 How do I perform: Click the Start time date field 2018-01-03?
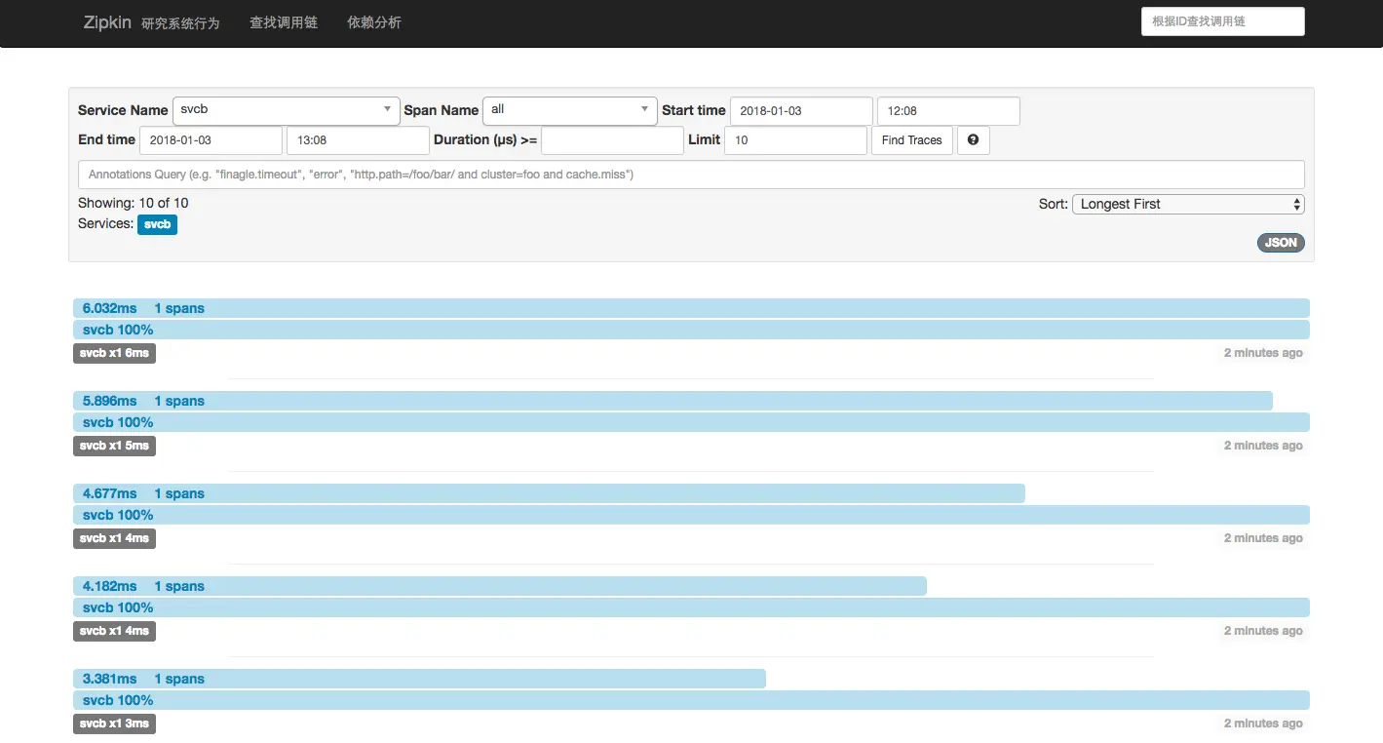801,111
